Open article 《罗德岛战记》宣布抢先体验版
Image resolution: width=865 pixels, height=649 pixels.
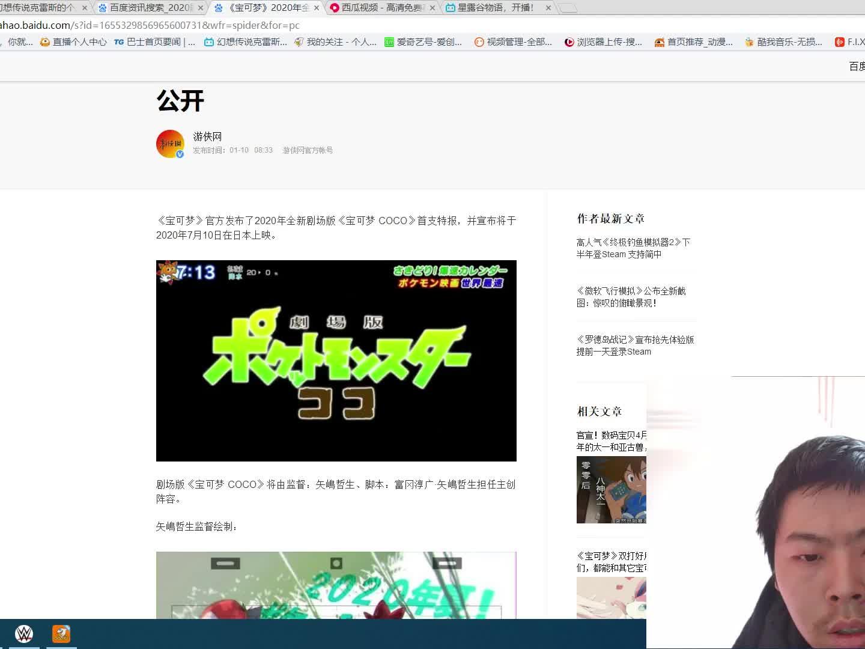click(635, 346)
